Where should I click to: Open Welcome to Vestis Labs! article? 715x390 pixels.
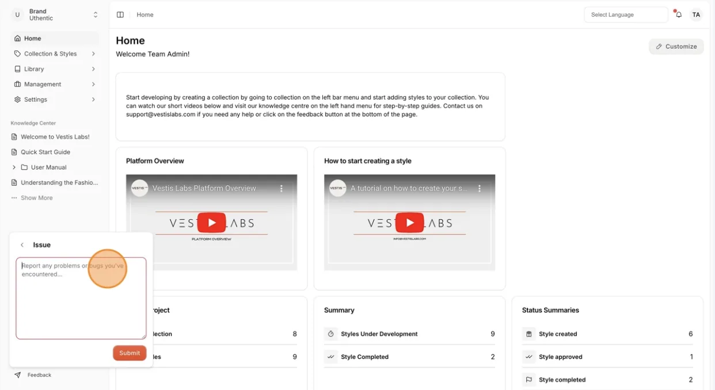55,137
